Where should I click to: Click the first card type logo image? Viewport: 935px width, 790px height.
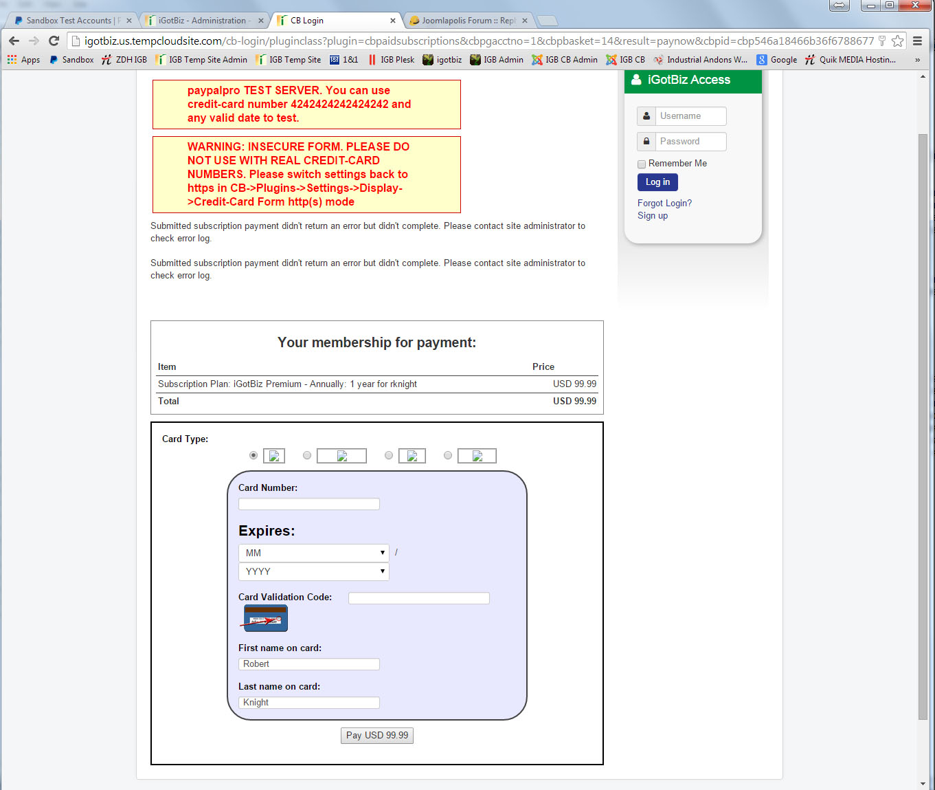pos(274,456)
